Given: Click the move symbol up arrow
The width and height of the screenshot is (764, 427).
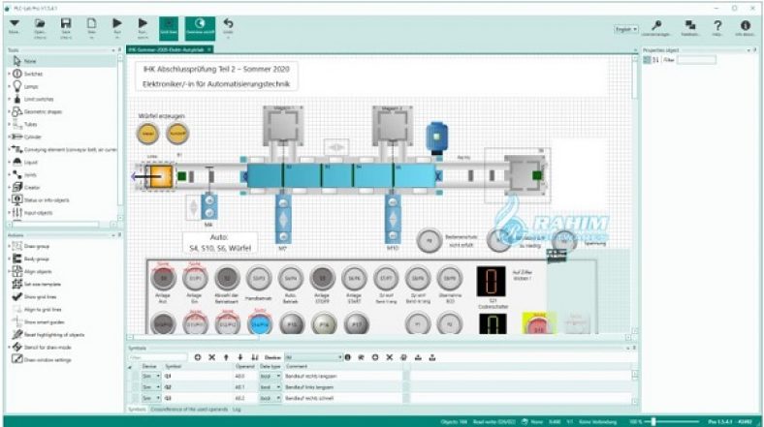Looking at the screenshot, I should [x=226, y=357].
